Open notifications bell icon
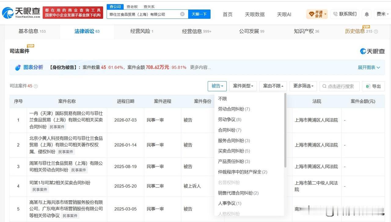Viewport: 391px width, 222px height. pyautogui.click(x=367, y=14)
